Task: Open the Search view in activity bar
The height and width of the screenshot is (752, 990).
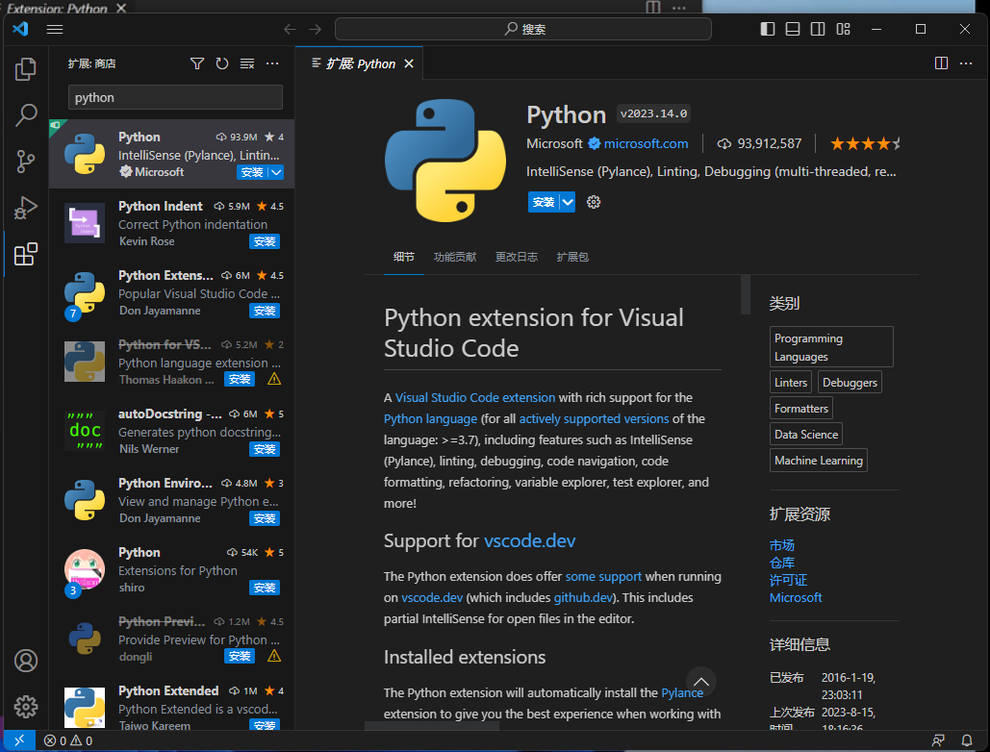Action: tap(25, 114)
